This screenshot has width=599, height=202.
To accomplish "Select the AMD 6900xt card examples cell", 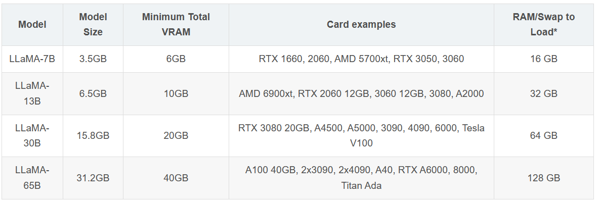I will pyautogui.click(x=361, y=94).
